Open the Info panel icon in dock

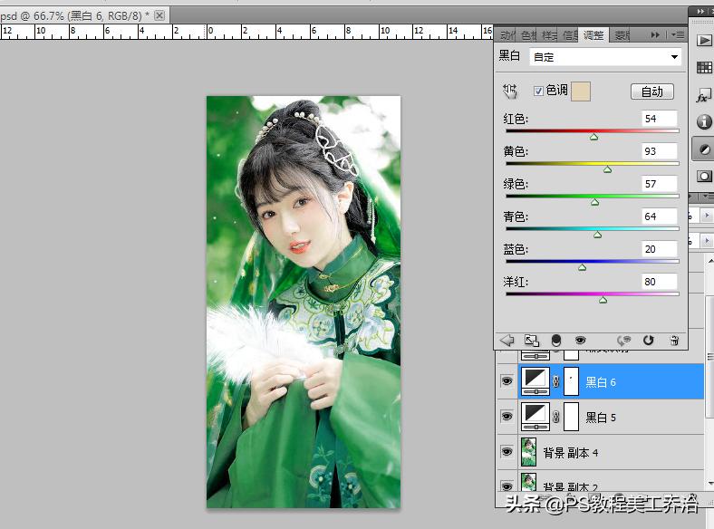pos(703,122)
